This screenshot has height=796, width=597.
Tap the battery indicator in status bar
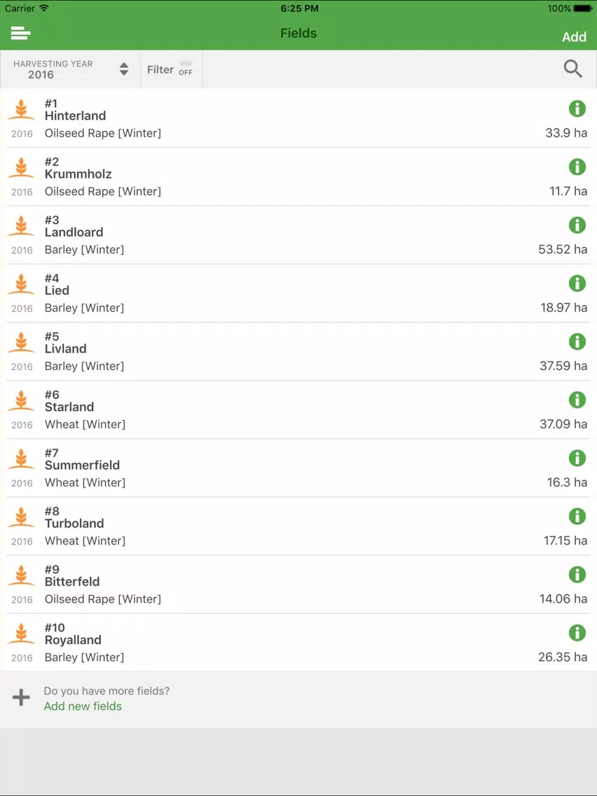(583, 8)
